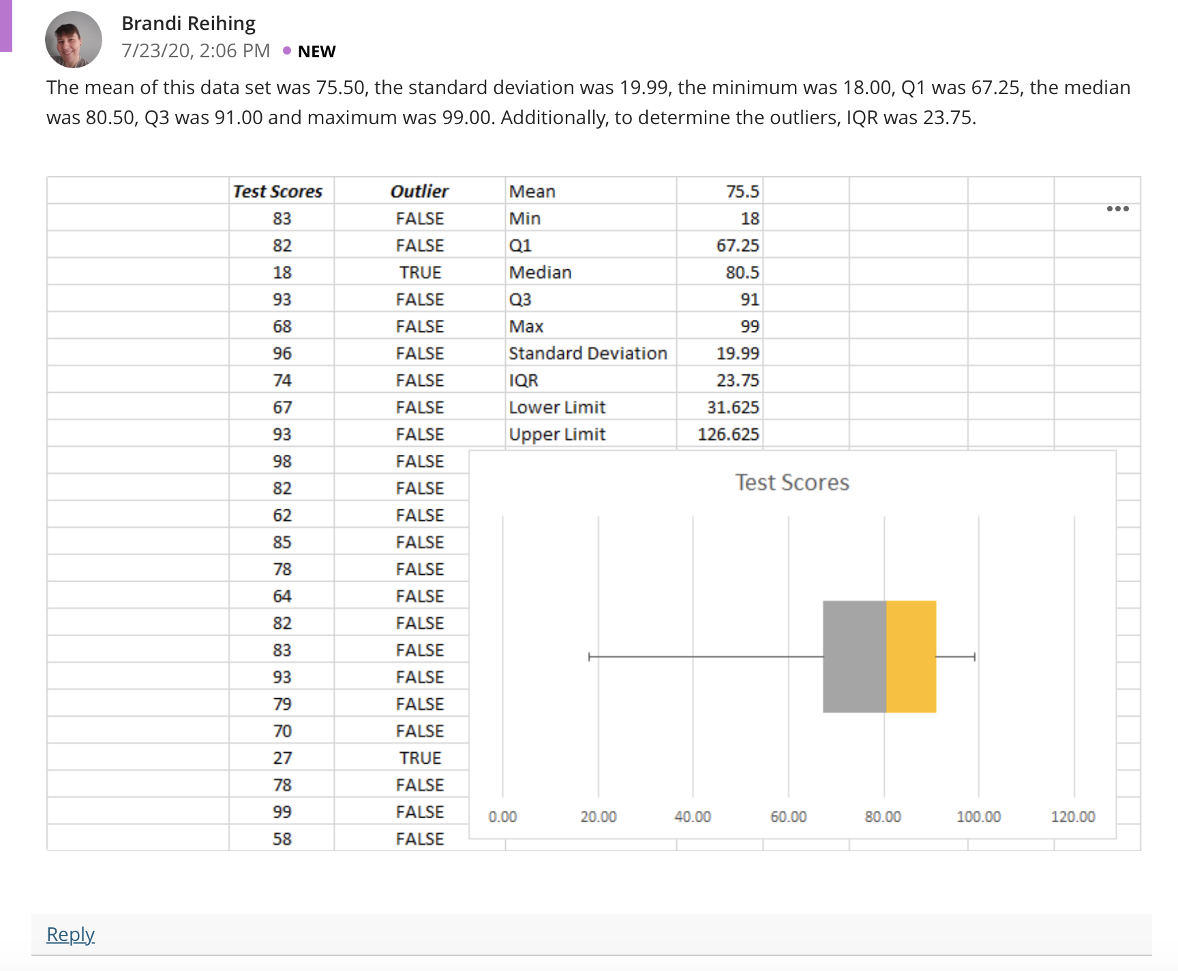
Task: Click the Median value 80.5 cell
Action: [720, 272]
